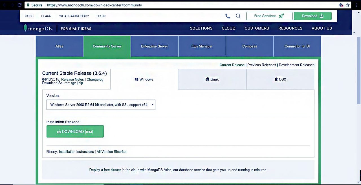The image size is (361, 185).
Task: Select the Linux platform tab
Action: 212,79
